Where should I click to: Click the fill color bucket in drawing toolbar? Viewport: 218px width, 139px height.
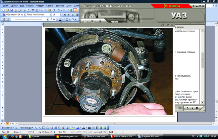[72, 128]
